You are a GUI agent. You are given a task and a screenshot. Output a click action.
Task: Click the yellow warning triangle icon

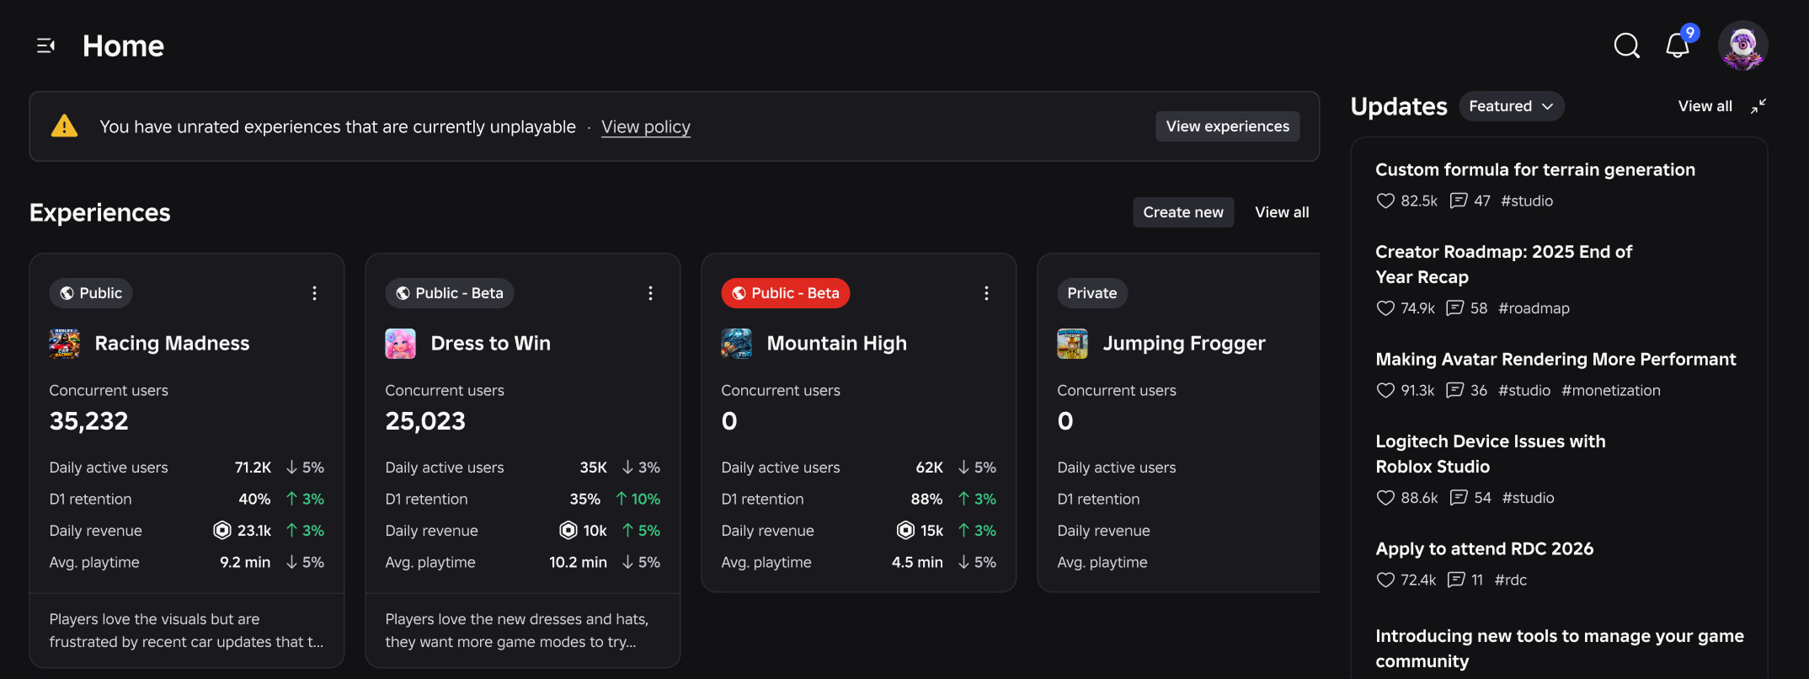pyautogui.click(x=64, y=126)
